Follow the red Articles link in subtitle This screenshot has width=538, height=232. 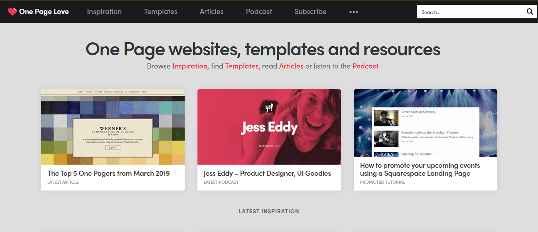tap(291, 66)
